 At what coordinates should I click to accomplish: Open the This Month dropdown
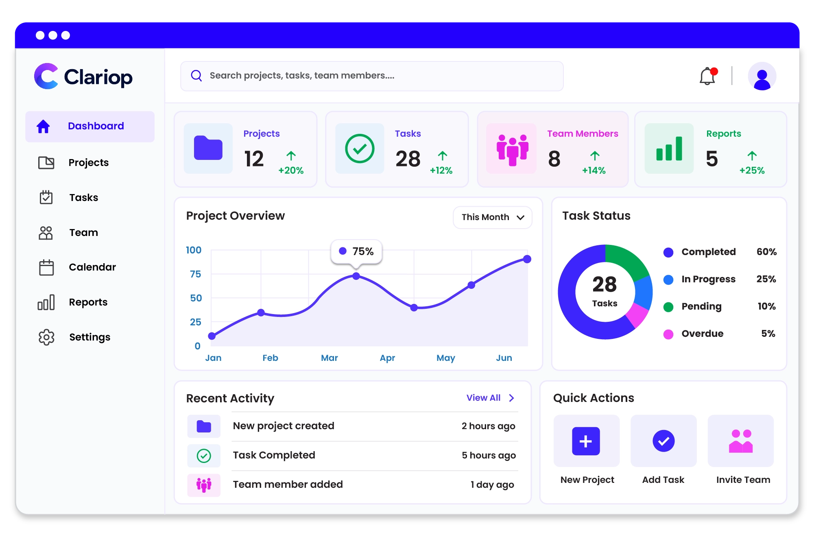(493, 217)
